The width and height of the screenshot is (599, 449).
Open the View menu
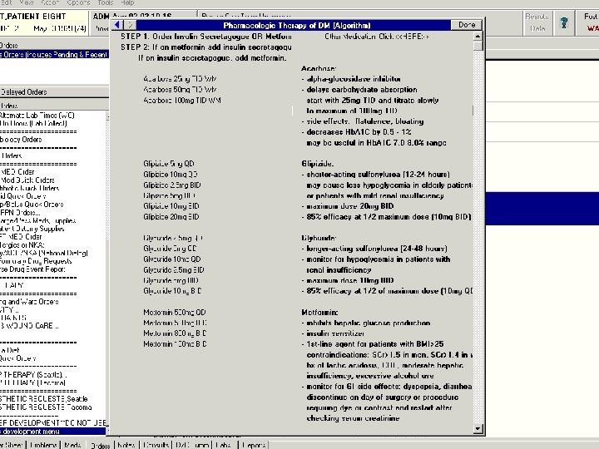[x=27, y=2]
